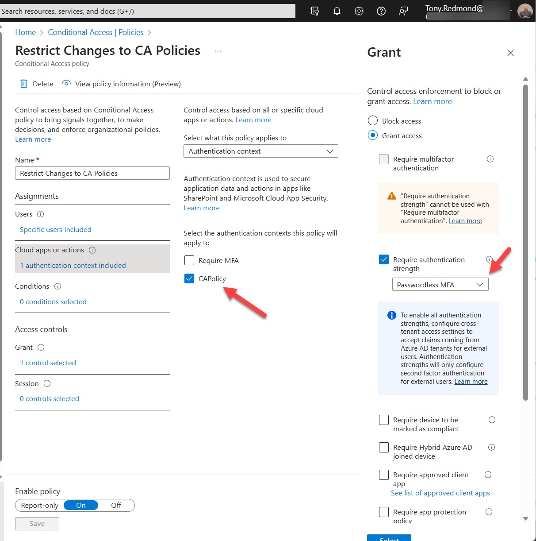Image resolution: width=536 pixels, height=541 pixels.
Task: Uncheck the CAPolicy checkbox
Action: click(189, 278)
